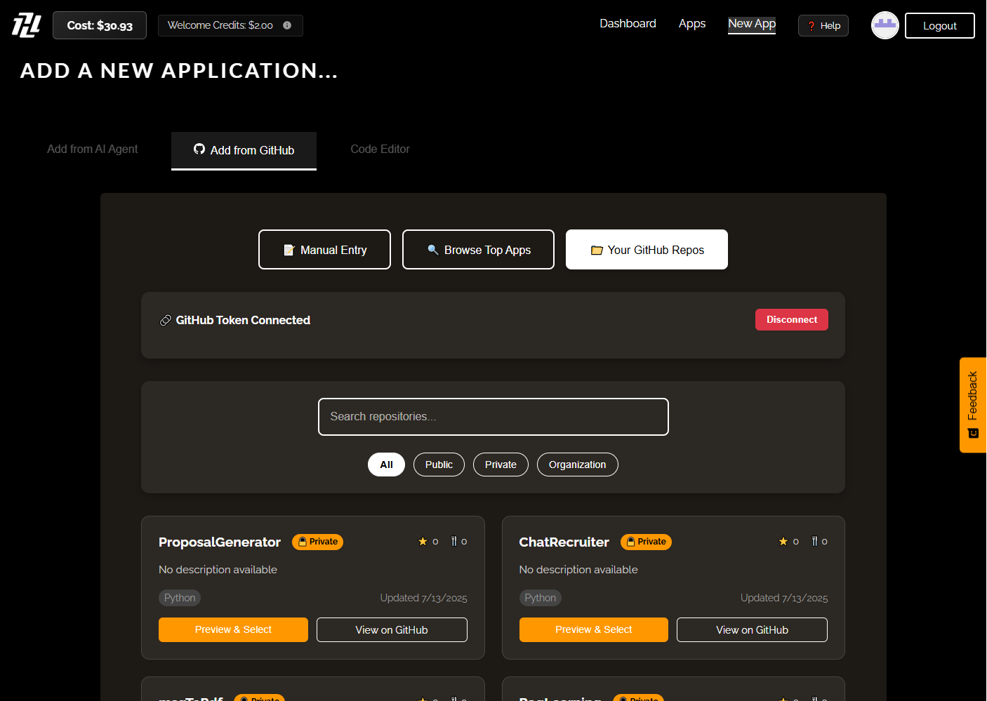
Task: Click the Welcome Credits info icon
Action: click(x=287, y=25)
